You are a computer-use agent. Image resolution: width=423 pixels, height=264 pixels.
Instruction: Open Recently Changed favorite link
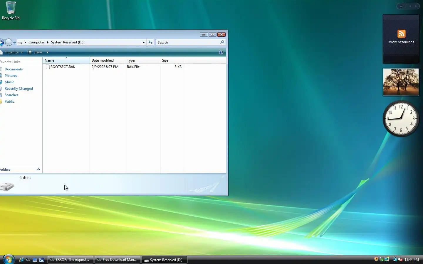19,89
